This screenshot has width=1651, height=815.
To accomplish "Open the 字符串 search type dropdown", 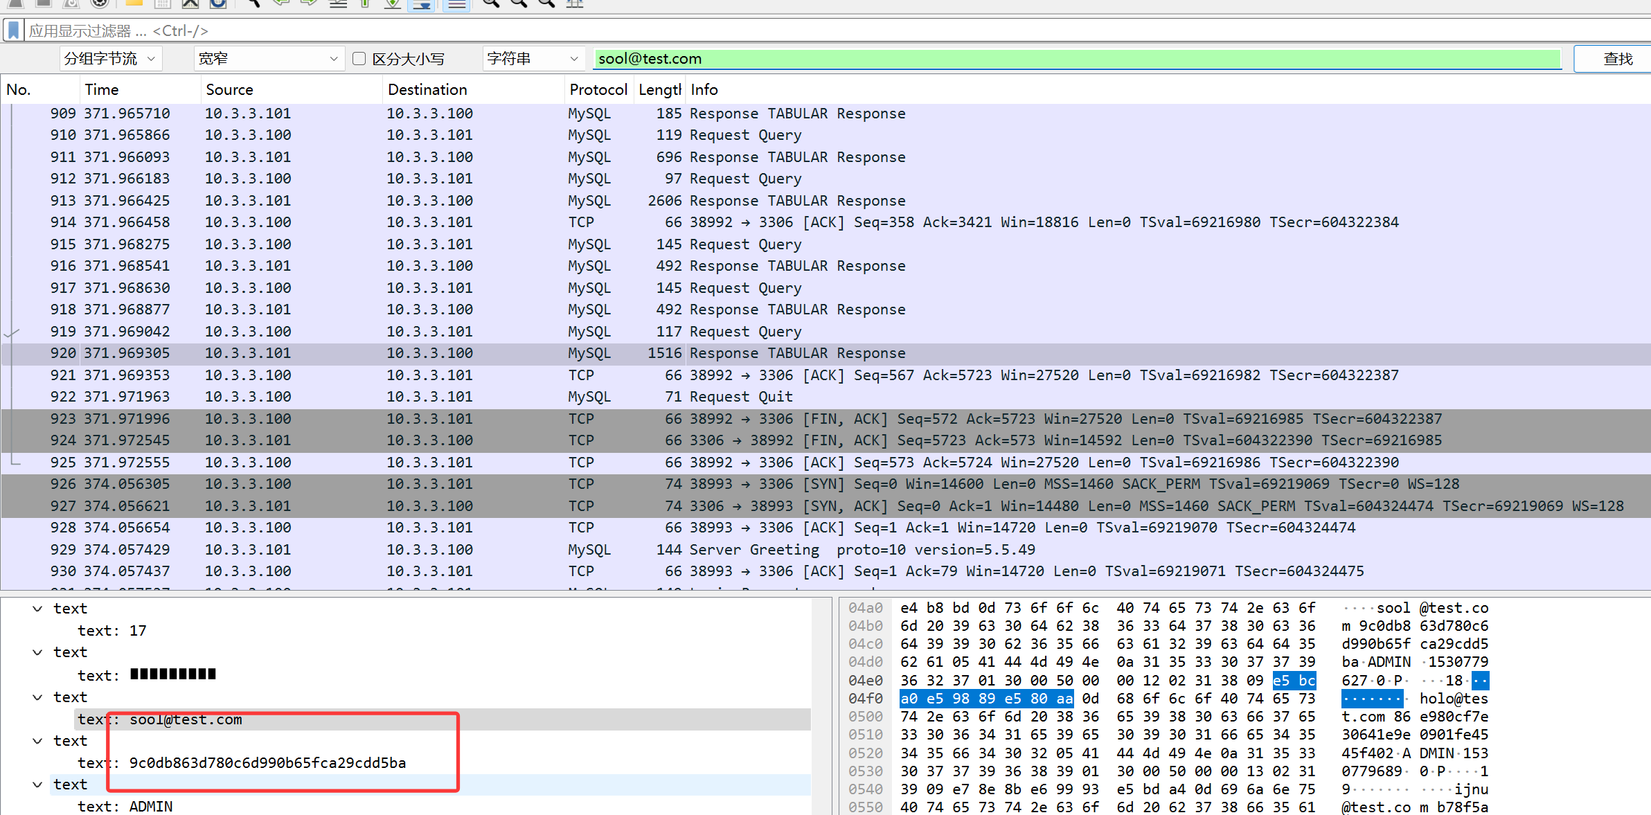I will tap(533, 59).
